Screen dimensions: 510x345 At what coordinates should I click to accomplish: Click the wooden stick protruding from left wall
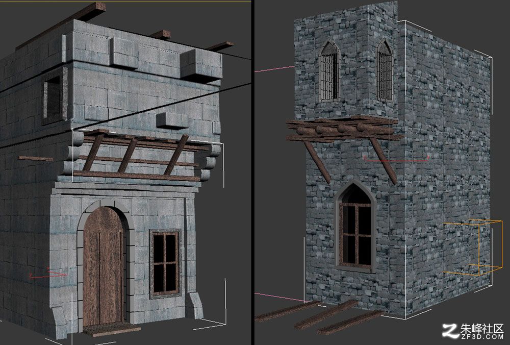pyautogui.click(x=36, y=159)
